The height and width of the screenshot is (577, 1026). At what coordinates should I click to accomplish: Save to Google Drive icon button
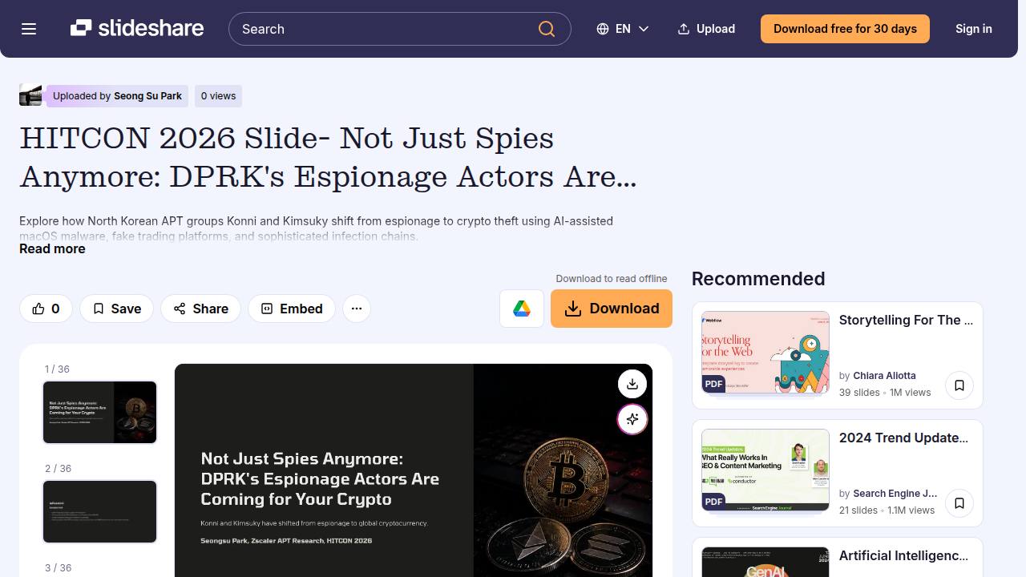point(522,309)
